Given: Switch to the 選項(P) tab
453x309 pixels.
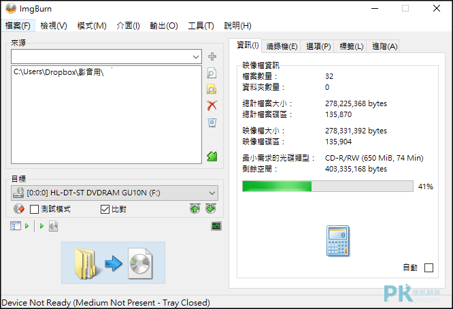Looking at the screenshot, I should tap(318, 46).
